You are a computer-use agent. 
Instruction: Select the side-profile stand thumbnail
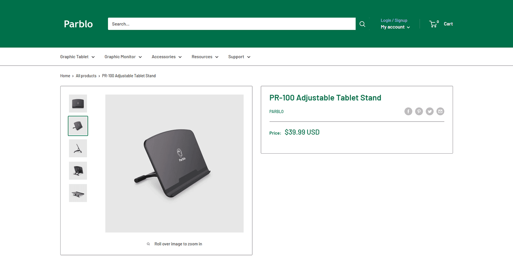tap(78, 148)
